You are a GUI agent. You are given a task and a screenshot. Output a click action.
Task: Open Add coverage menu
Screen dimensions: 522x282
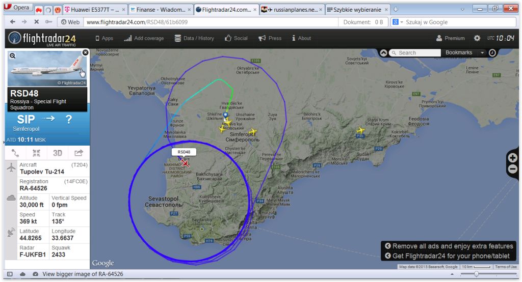144,38
